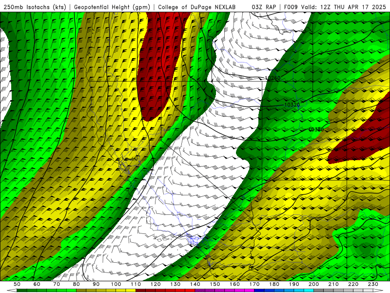Viewport: 390px width, 293px height.
Task: Pick the darkest green swatch starting the colorbar
Action: (x=21, y=290)
